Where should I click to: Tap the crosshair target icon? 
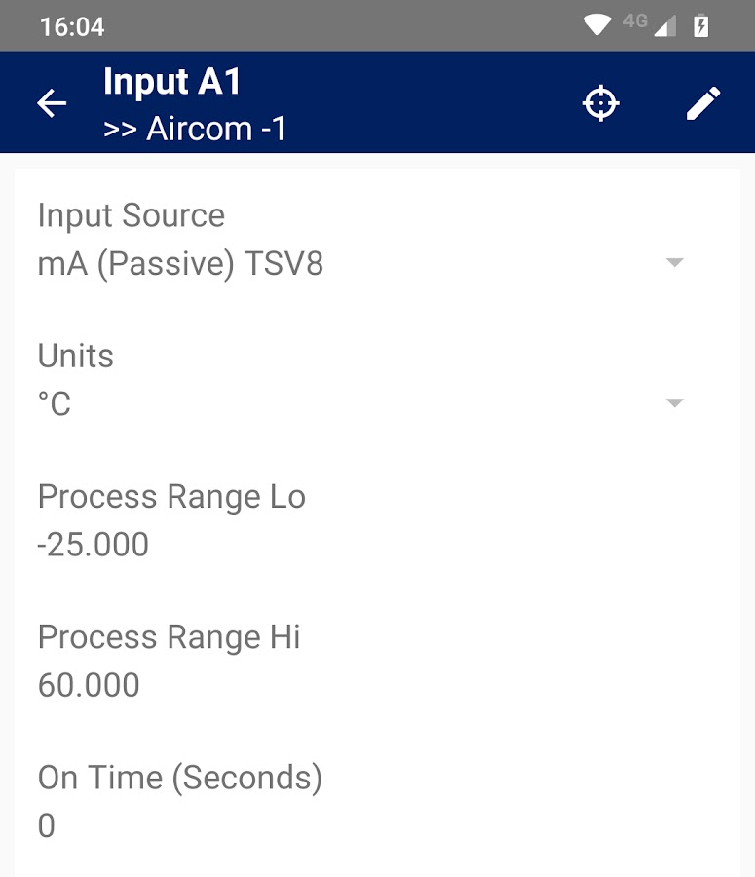(601, 103)
